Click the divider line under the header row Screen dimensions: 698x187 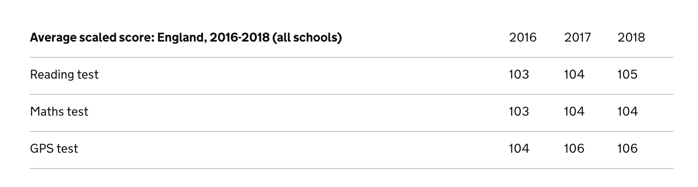[351, 57]
